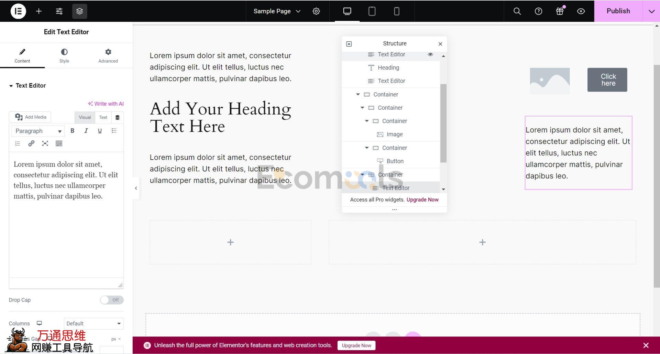This screenshot has width=660, height=354.
Task: Toggle the Structure layers icon
Action: pyautogui.click(x=79, y=11)
